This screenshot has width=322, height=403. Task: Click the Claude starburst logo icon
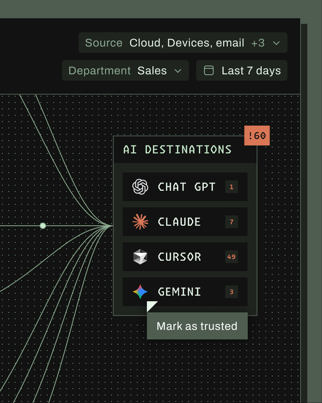tap(140, 221)
